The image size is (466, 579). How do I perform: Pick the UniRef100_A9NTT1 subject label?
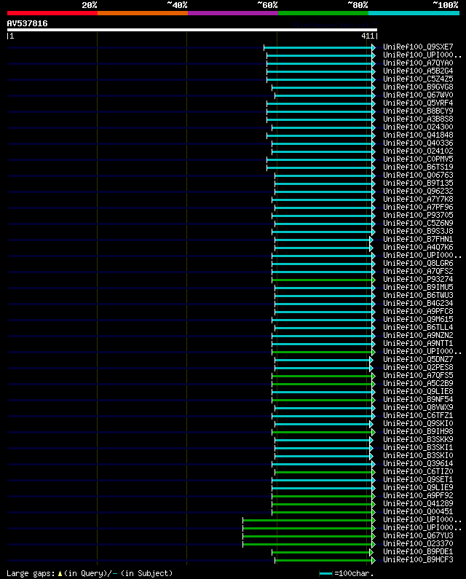418,344
